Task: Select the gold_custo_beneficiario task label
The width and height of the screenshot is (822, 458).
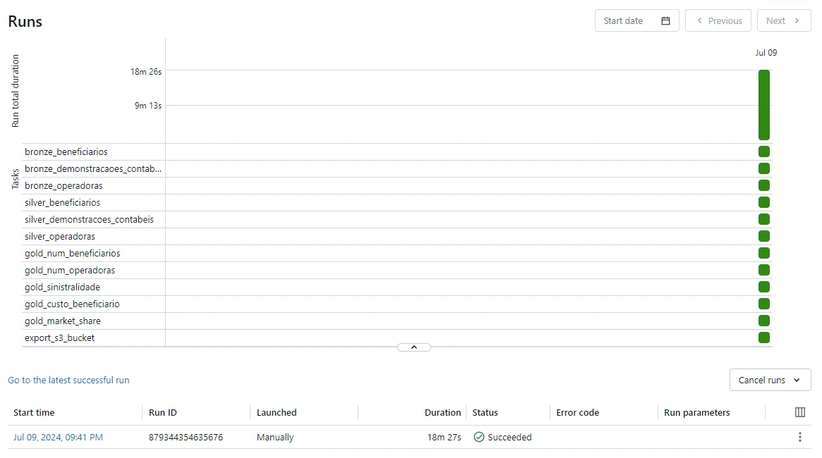Action: 72,304
